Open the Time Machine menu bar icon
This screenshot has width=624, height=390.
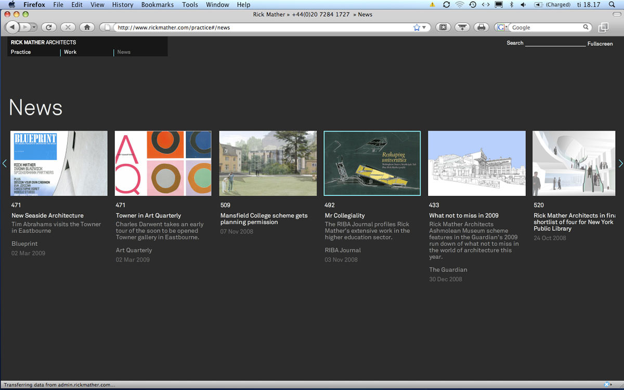[472, 5]
